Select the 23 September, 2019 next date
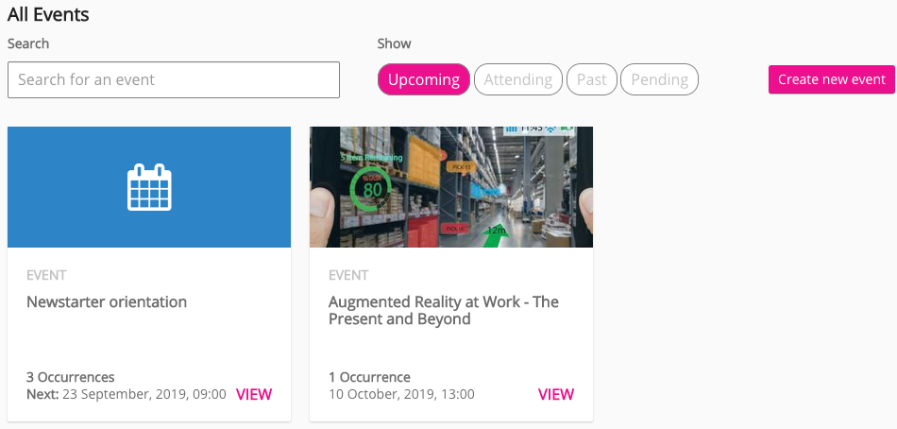The height and width of the screenshot is (429, 897). 144,394
